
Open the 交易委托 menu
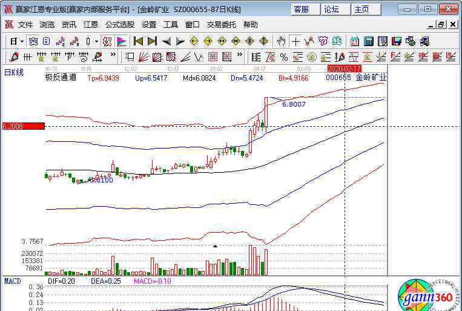[221, 25]
